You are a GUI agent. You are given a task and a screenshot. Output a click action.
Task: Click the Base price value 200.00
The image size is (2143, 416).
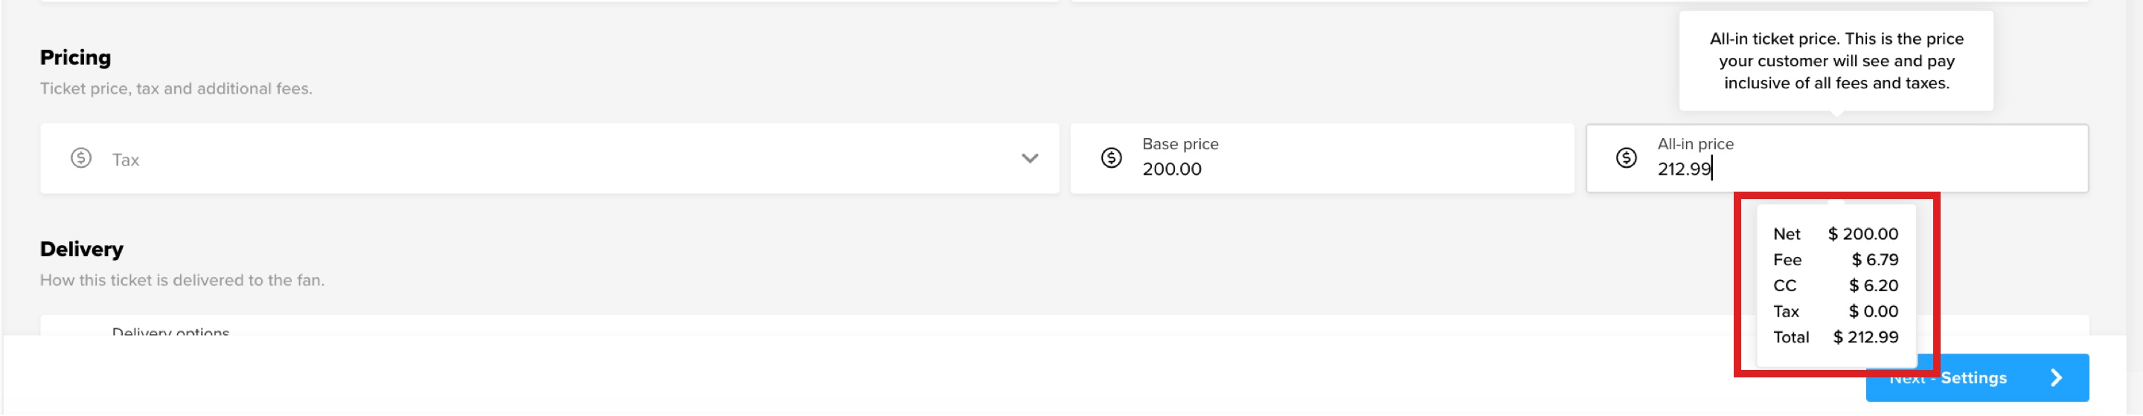tap(1171, 169)
